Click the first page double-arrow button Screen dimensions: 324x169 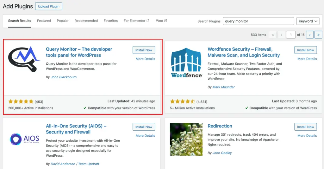point(273,35)
